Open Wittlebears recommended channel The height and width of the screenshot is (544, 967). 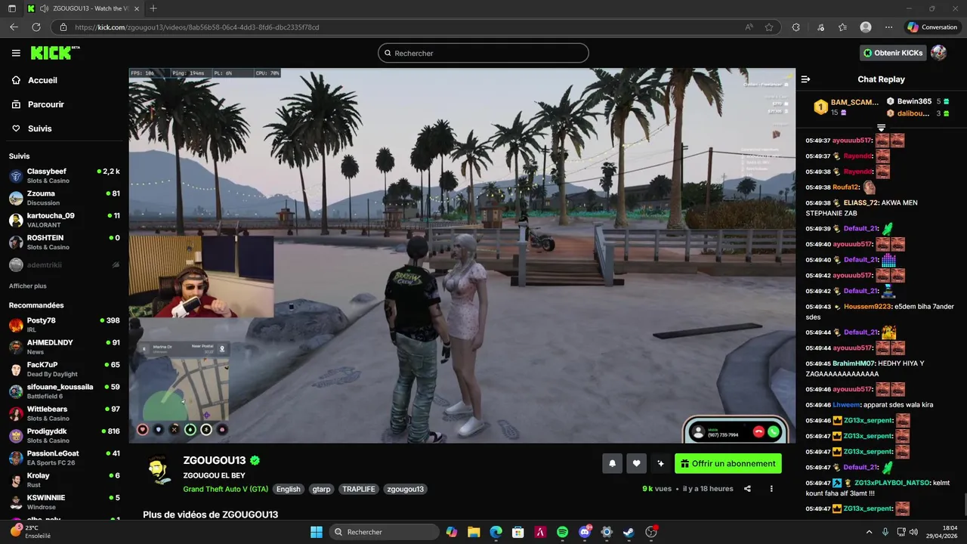tap(64, 413)
